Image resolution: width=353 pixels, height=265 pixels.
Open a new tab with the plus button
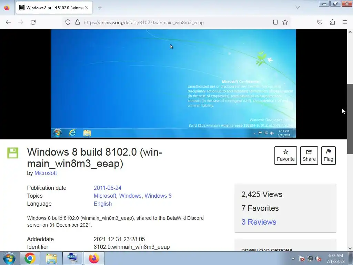100,8
